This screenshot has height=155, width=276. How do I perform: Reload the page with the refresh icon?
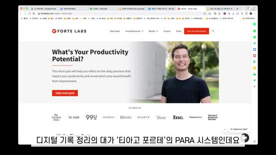click(x=29, y=13)
